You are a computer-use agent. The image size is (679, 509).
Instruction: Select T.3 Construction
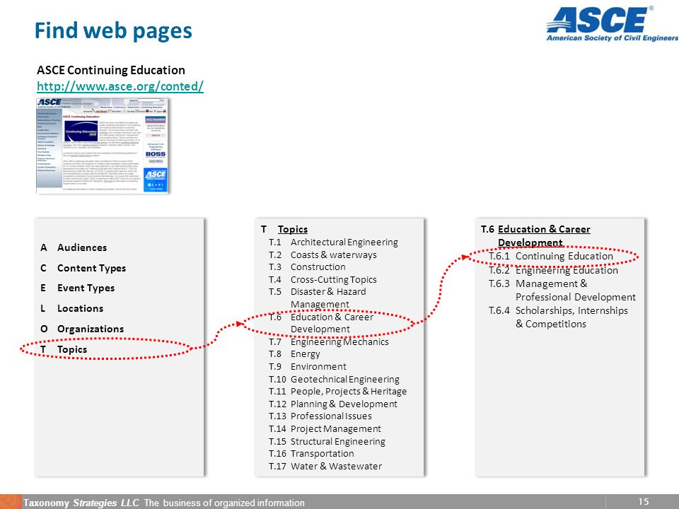[307, 267]
